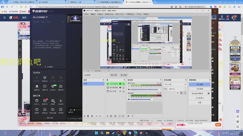Open source properties gear icon
Viewport: 243px width, 136px height.
(x=115, y=116)
